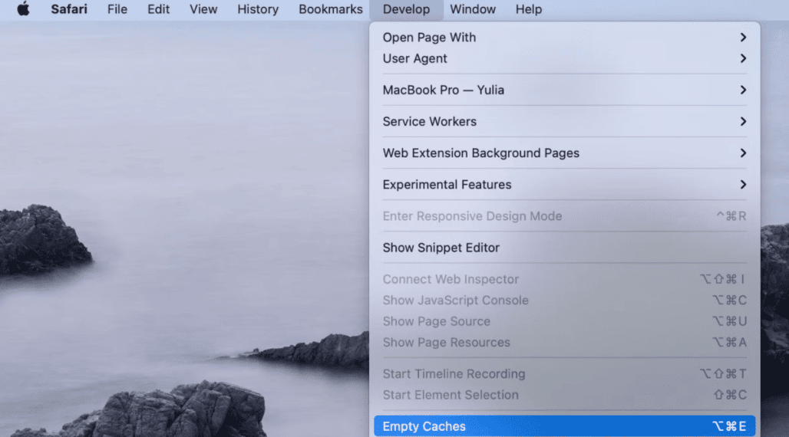Expand Web Extension Background Pages chevron

click(x=743, y=153)
